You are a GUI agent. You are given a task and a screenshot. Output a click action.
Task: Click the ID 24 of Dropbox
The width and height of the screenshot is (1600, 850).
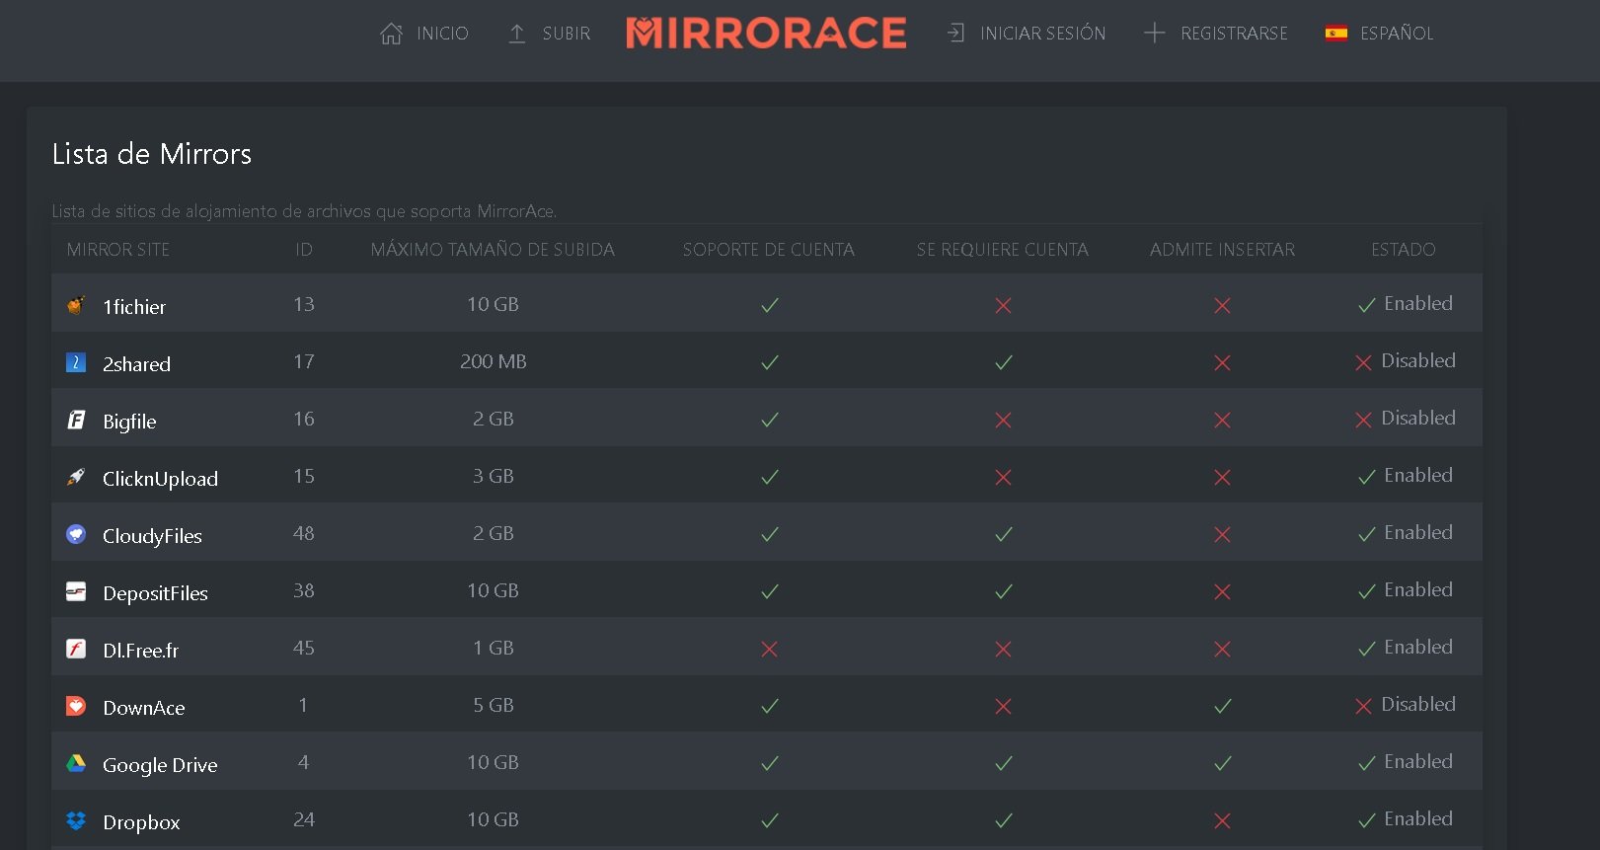coord(304,819)
